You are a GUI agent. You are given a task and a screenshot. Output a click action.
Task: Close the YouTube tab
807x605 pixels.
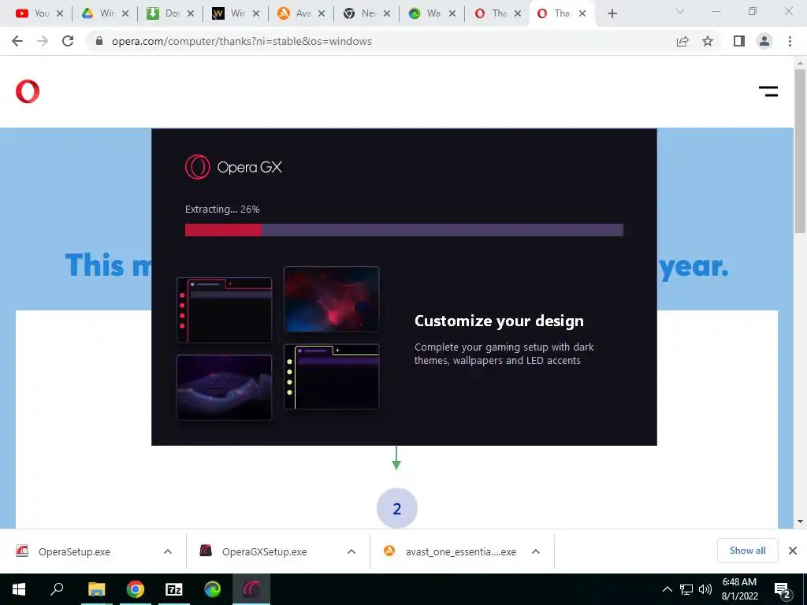pyautogui.click(x=60, y=14)
